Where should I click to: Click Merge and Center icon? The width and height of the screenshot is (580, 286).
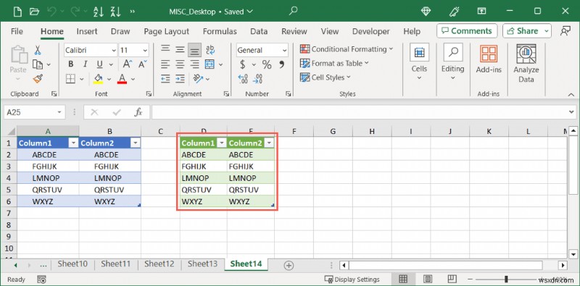point(210,64)
